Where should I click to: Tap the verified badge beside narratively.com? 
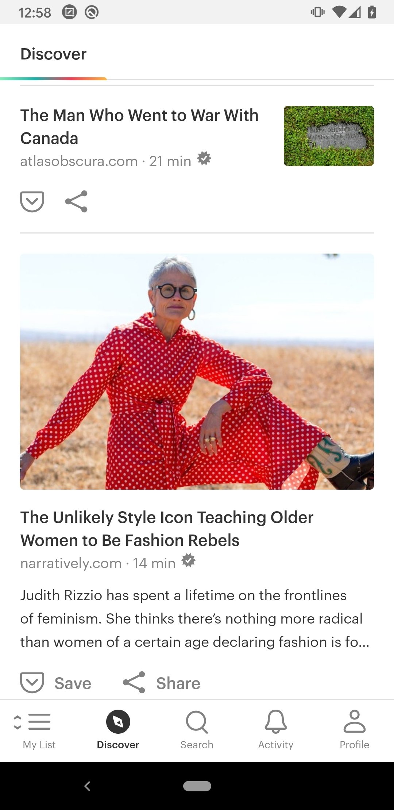coord(188,560)
